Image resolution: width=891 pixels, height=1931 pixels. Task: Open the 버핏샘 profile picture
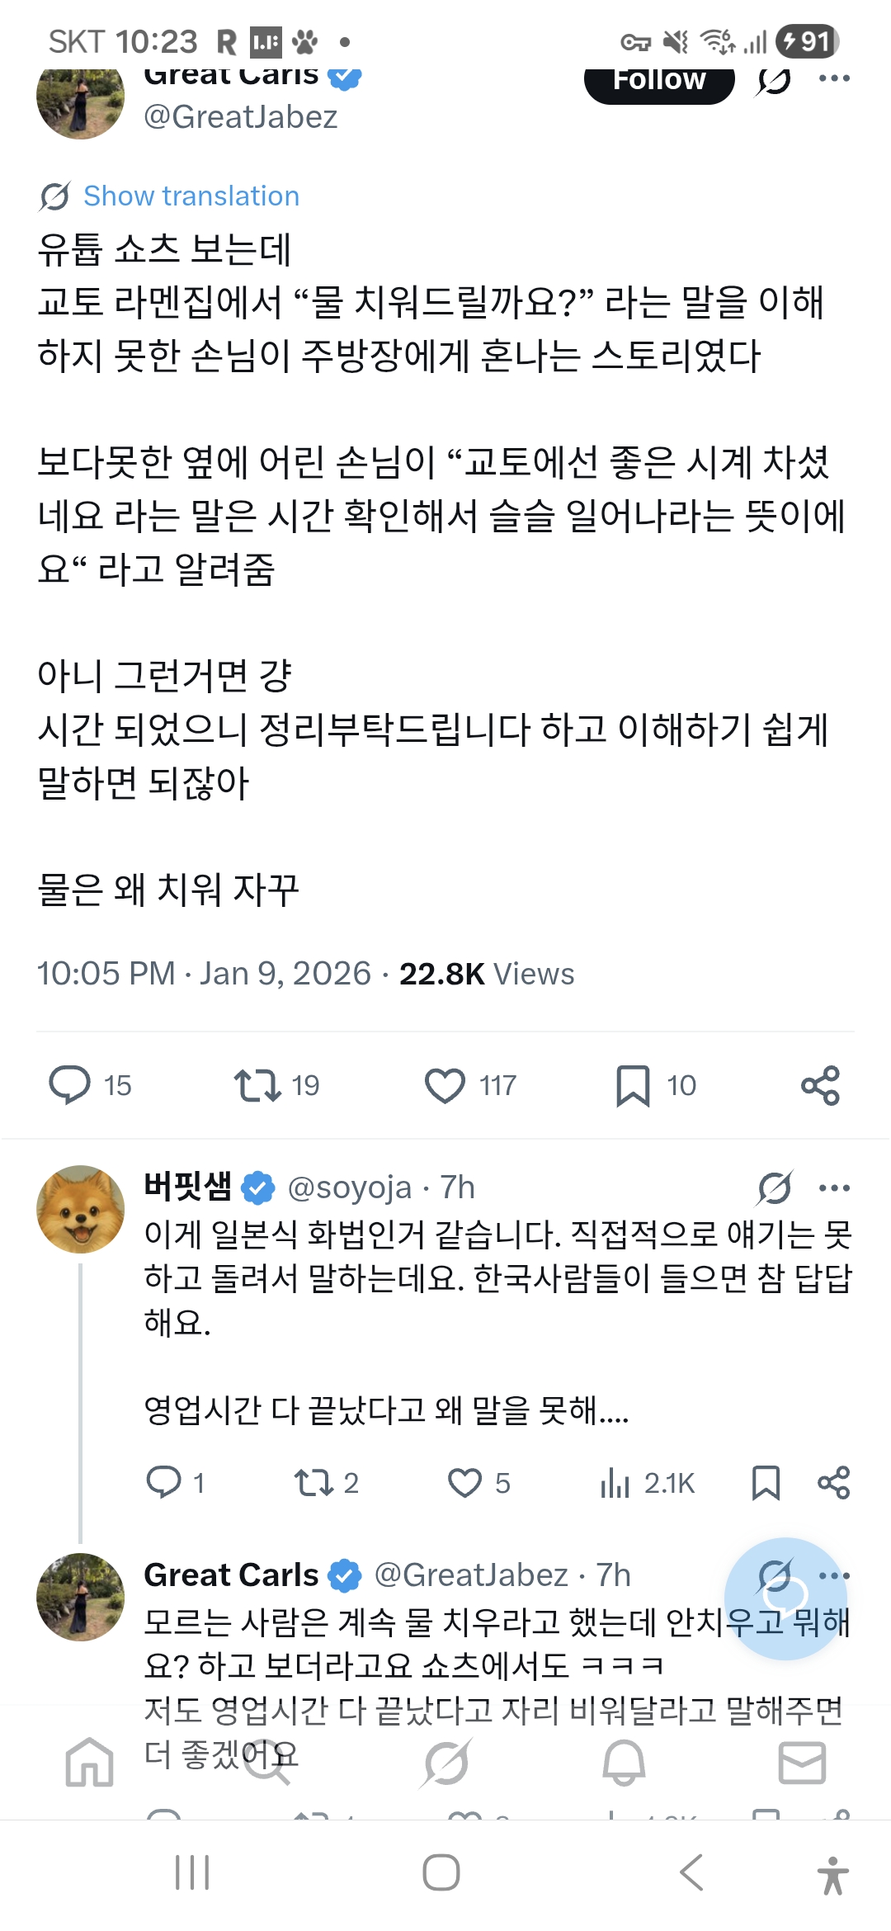(x=80, y=1209)
